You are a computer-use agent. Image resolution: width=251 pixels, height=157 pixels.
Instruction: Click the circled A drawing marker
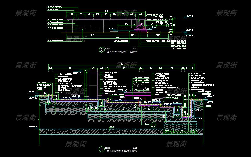click(101, 50)
